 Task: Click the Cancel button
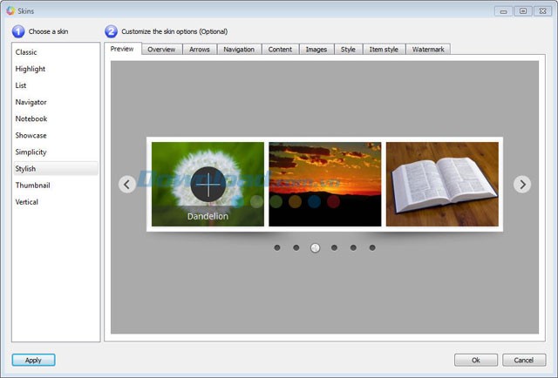[x=524, y=360]
